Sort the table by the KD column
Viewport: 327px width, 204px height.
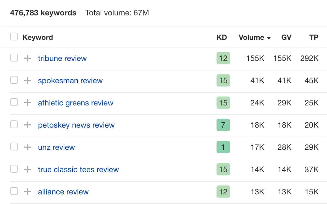pyautogui.click(x=221, y=37)
